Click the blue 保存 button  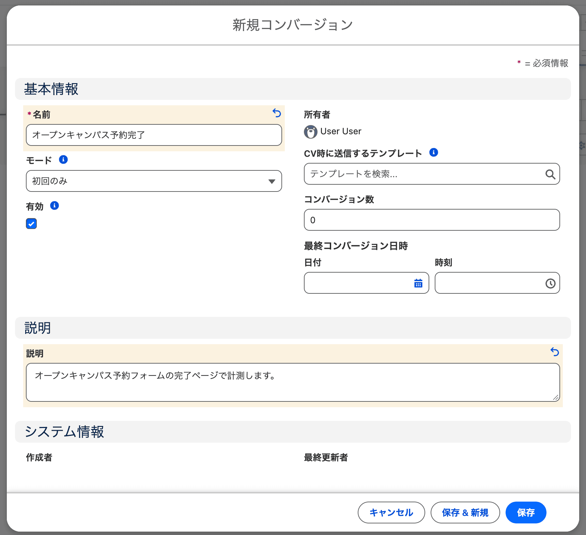pos(526,513)
